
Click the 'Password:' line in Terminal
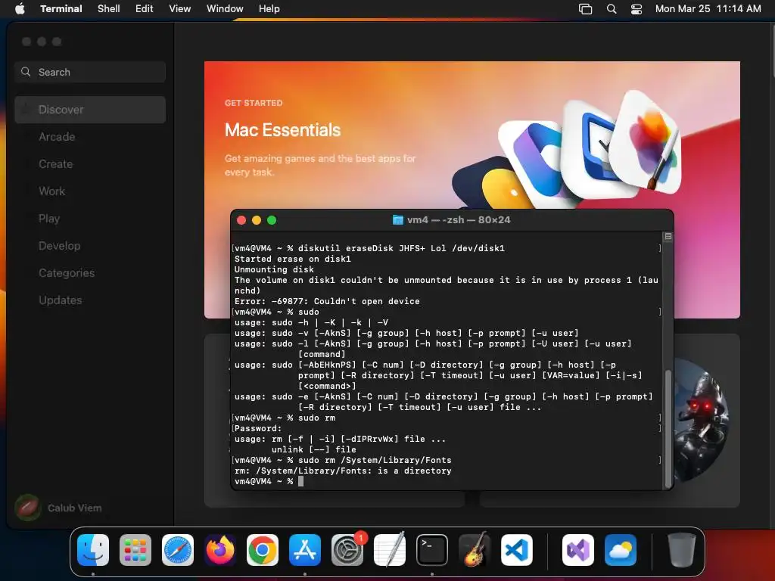(x=257, y=428)
